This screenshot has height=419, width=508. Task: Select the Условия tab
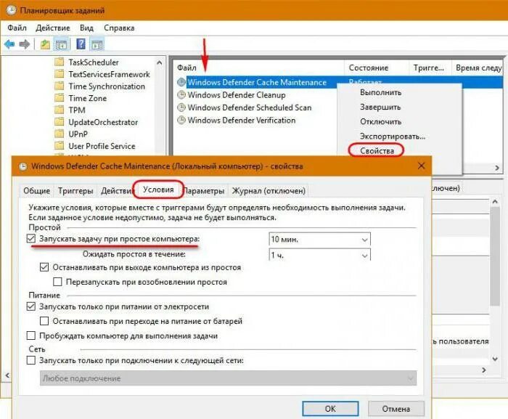[x=158, y=190]
